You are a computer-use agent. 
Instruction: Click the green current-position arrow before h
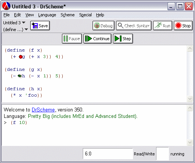[x=20, y=76]
